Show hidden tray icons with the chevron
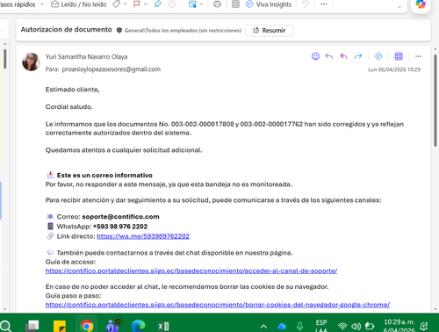Screen dimensions: 439x332 [263, 327]
